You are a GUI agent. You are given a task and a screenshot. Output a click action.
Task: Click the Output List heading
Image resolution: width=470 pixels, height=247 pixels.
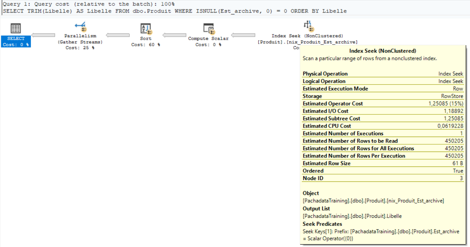[316, 209]
